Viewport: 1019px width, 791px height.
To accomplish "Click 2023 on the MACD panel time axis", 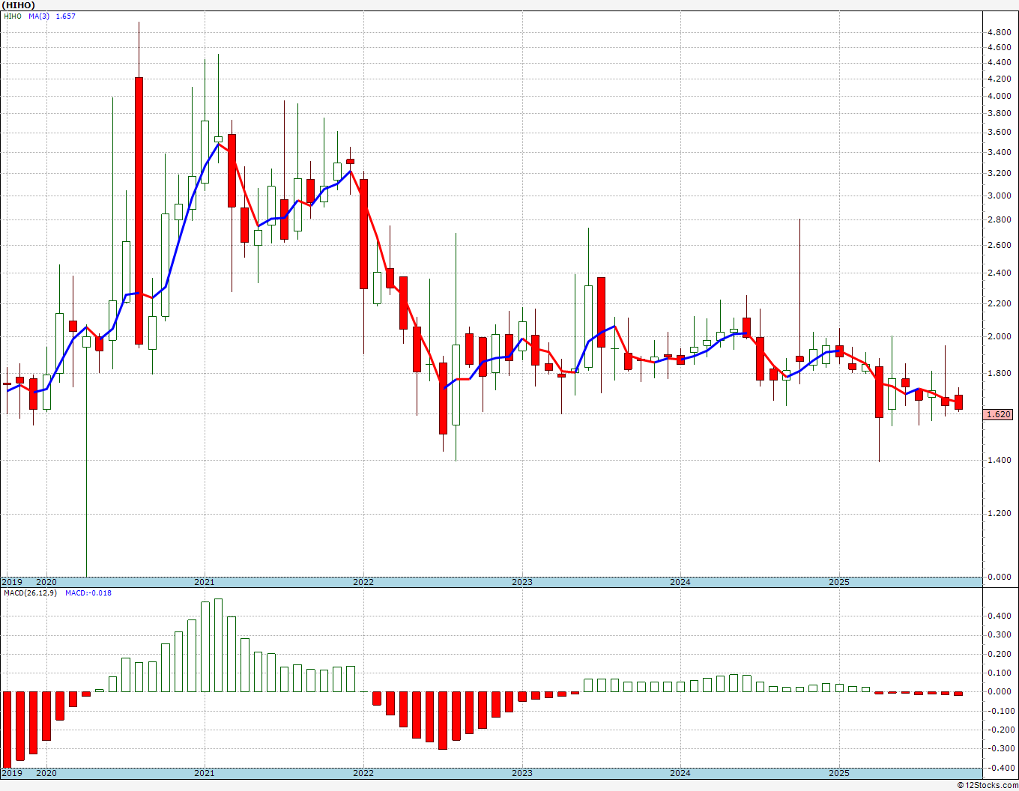I will [x=522, y=773].
